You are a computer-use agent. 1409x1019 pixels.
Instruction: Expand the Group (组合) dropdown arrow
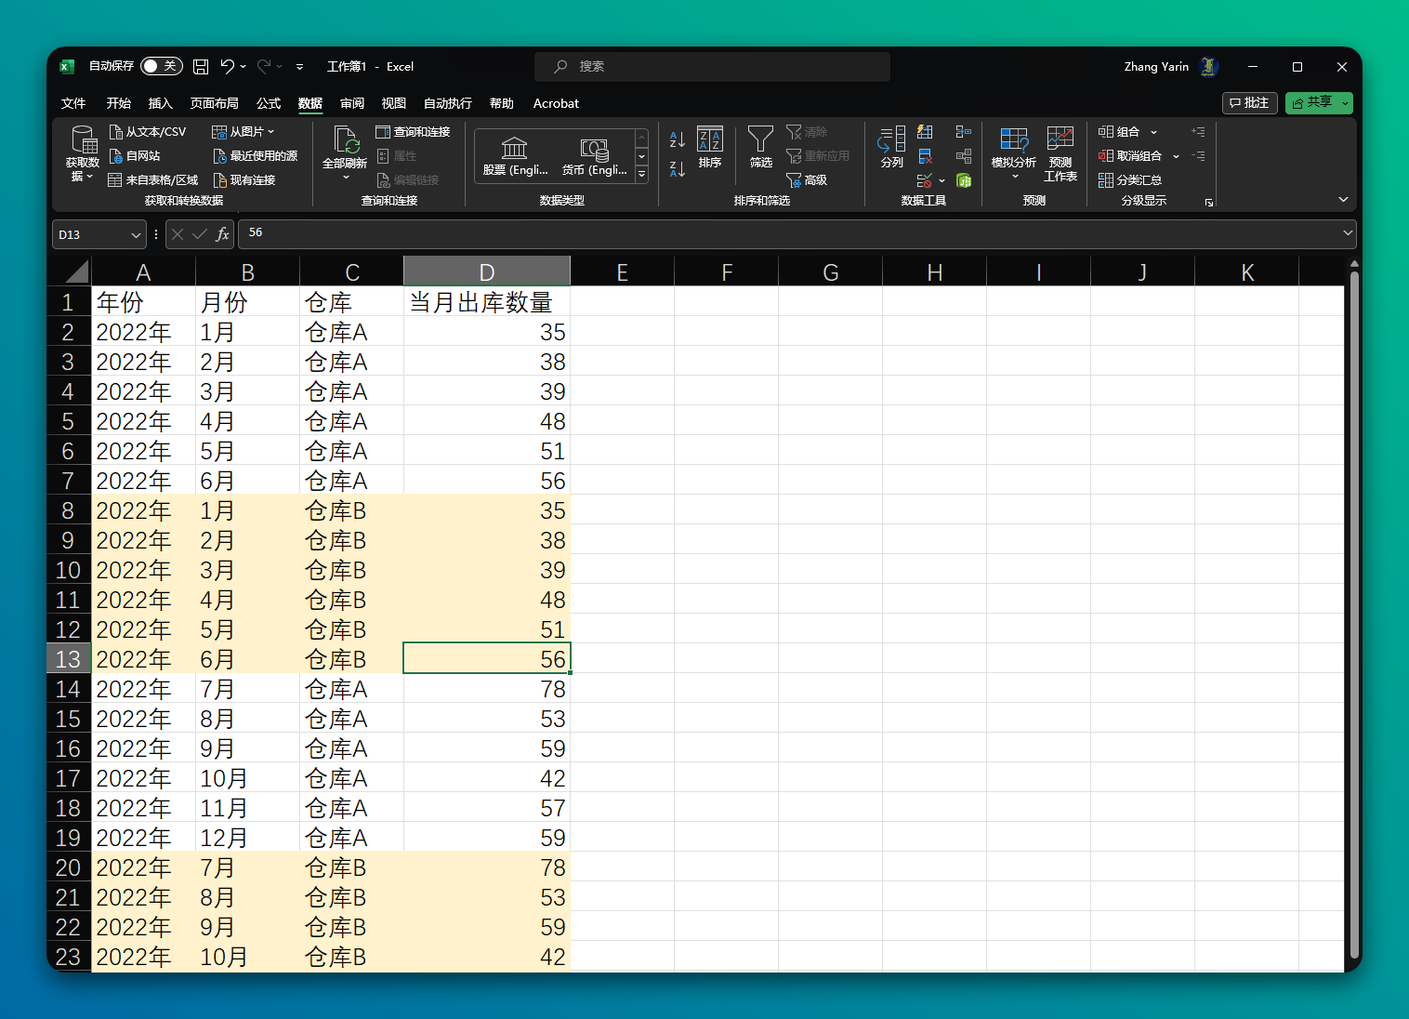coord(1153,132)
